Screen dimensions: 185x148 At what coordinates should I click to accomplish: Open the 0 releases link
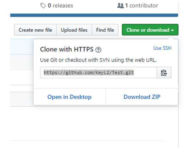(x=57, y=6)
